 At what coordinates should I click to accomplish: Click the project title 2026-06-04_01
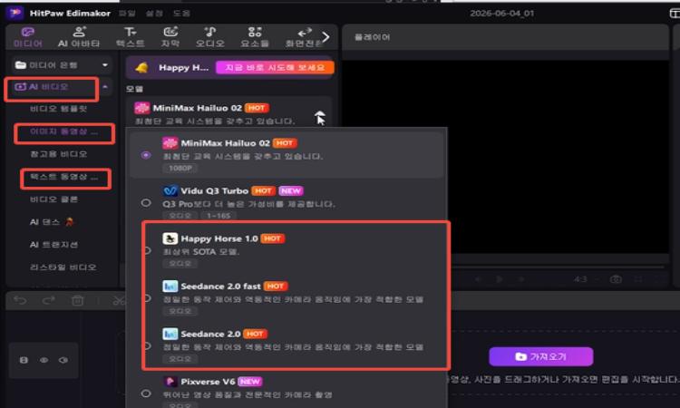[501, 14]
